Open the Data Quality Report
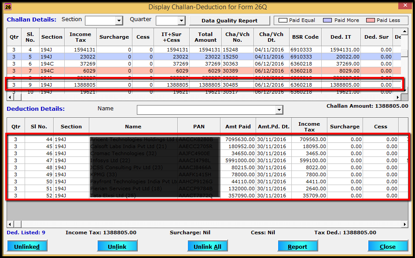This screenshot has width=415, height=258. pos(229,21)
